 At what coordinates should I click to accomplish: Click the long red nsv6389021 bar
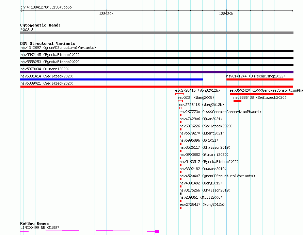157,87
